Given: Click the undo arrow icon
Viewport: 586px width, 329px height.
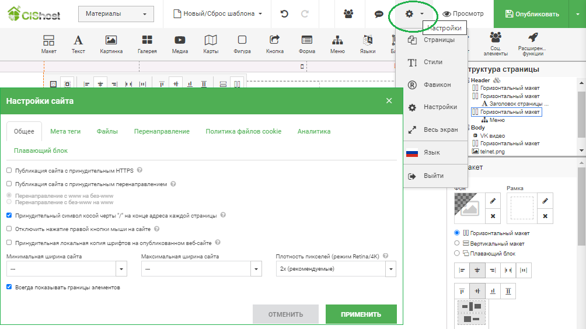Looking at the screenshot, I should click(x=284, y=13).
